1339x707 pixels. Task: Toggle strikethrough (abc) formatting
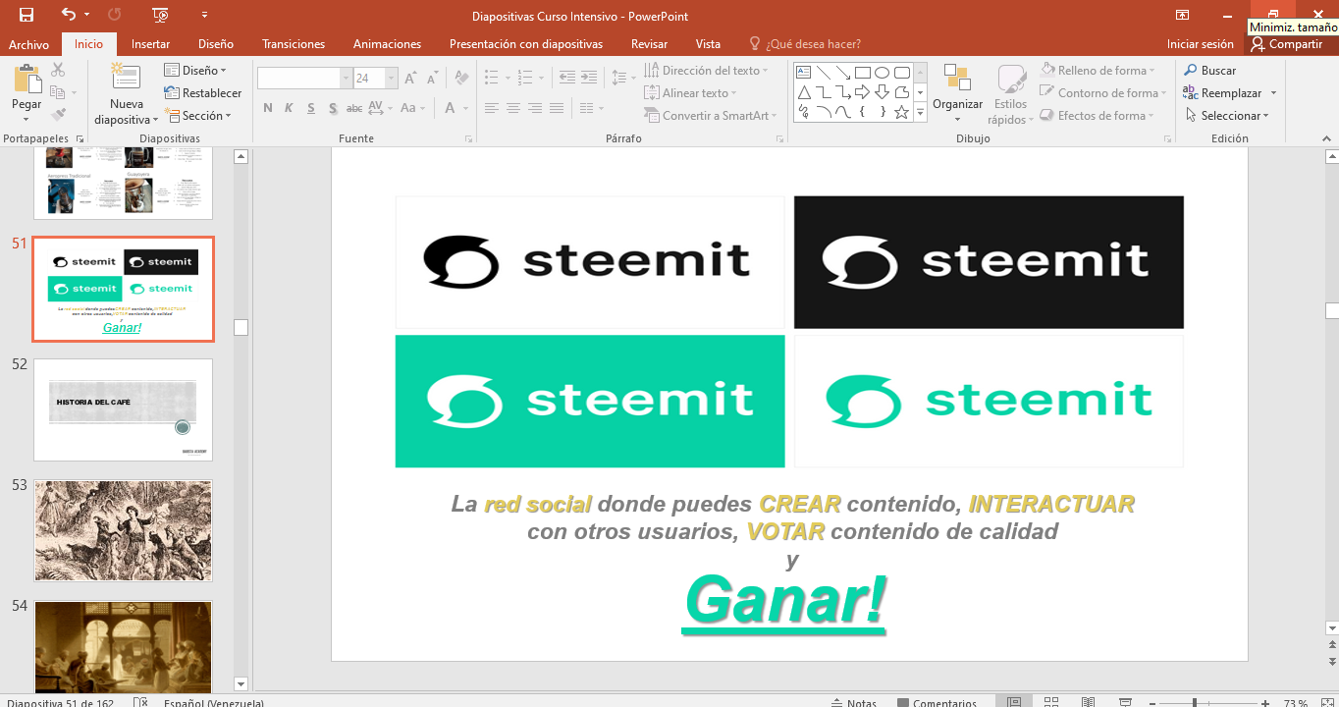355,108
